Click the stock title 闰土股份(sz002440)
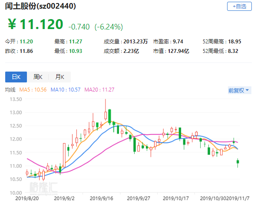This screenshot has height=203, width=254. (40, 6)
